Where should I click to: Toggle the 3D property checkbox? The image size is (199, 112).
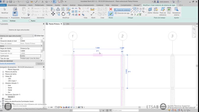[x=22, y=38]
